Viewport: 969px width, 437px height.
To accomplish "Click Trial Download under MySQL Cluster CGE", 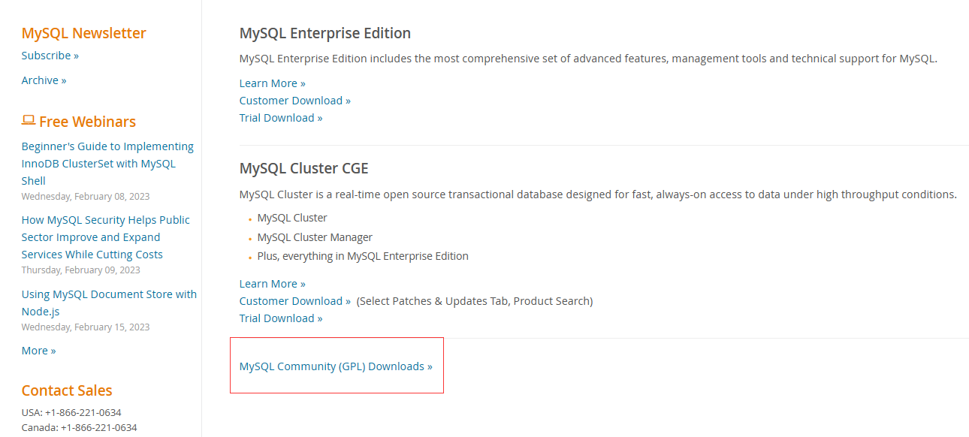I will pos(280,318).
